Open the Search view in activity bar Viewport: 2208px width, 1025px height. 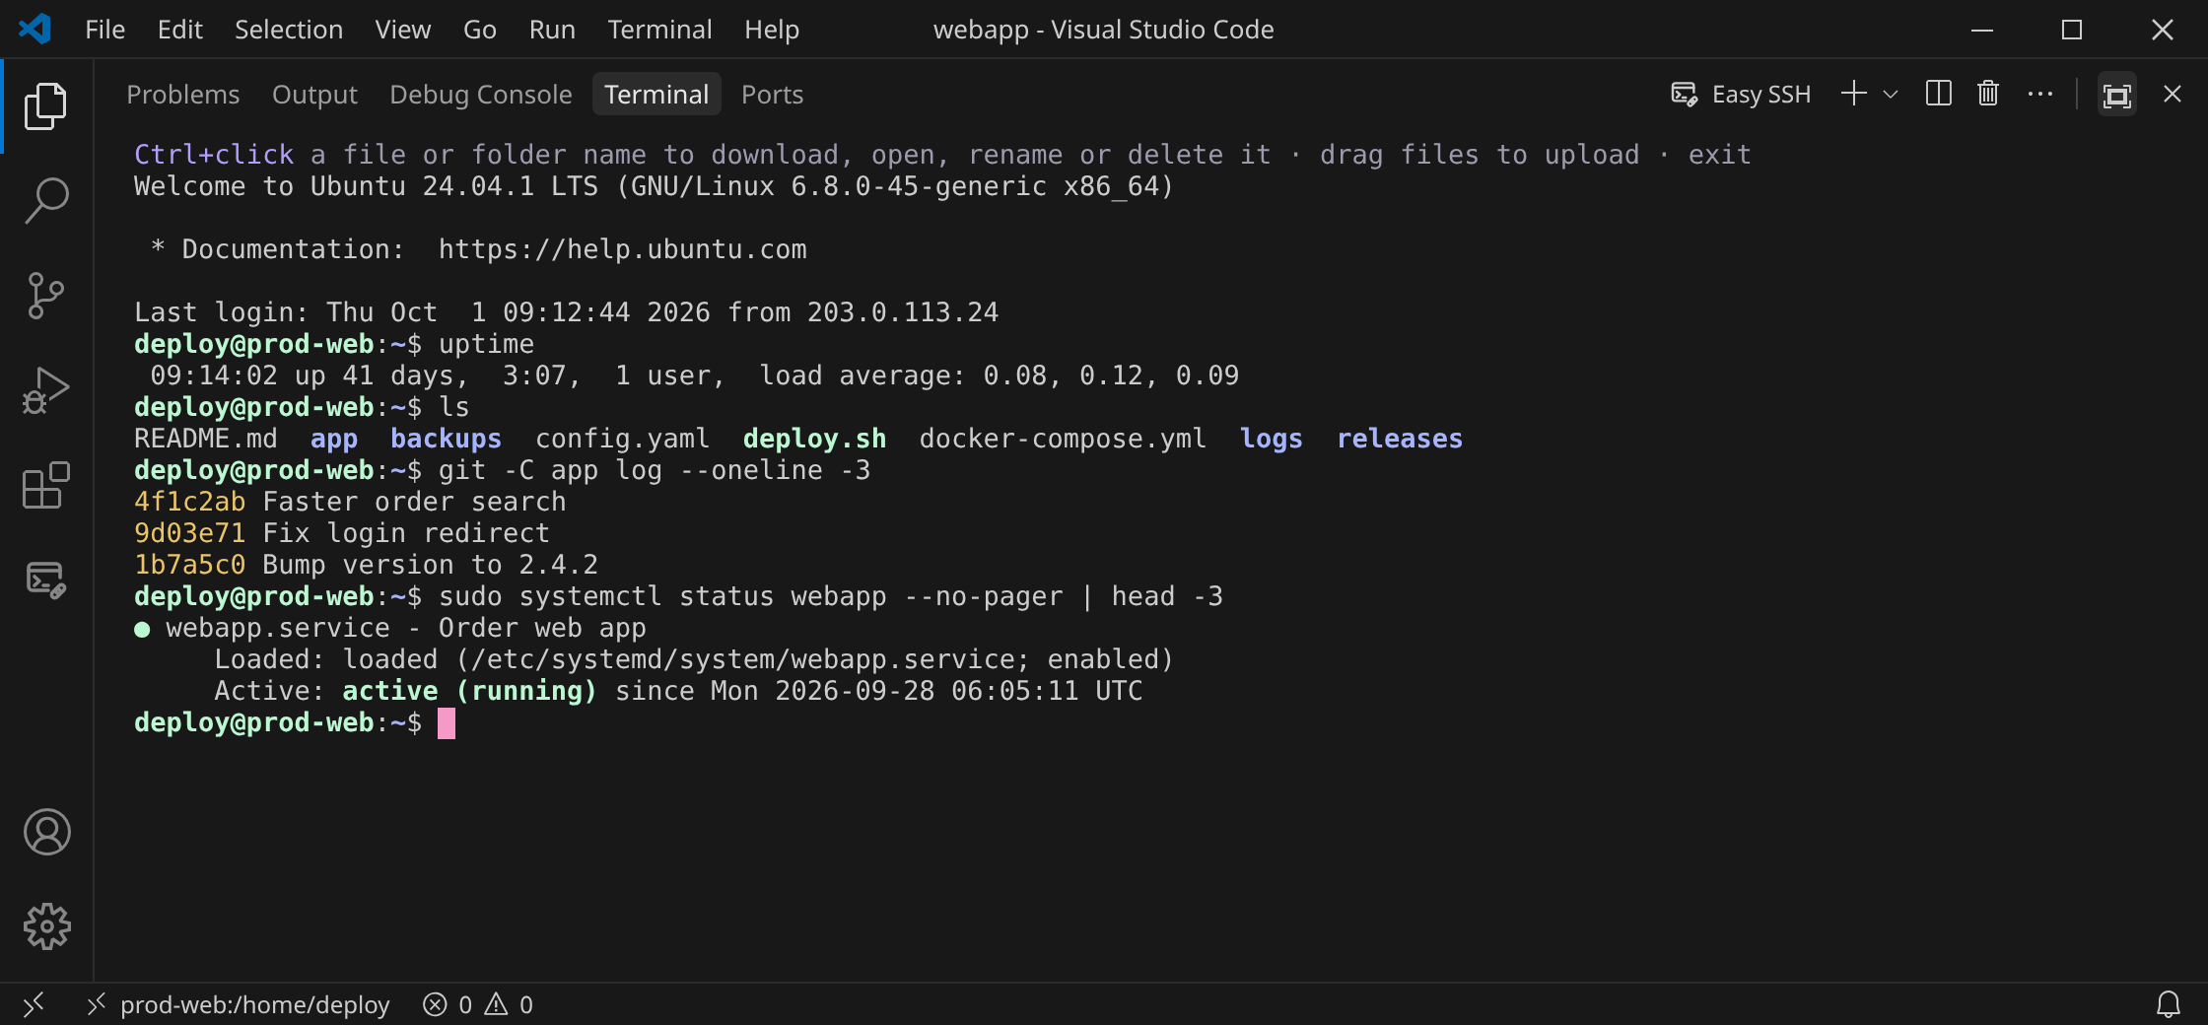pos(46,201)
